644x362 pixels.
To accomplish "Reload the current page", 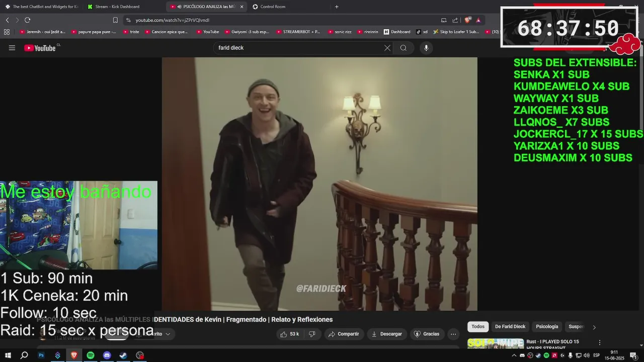I will coord(27,20).
